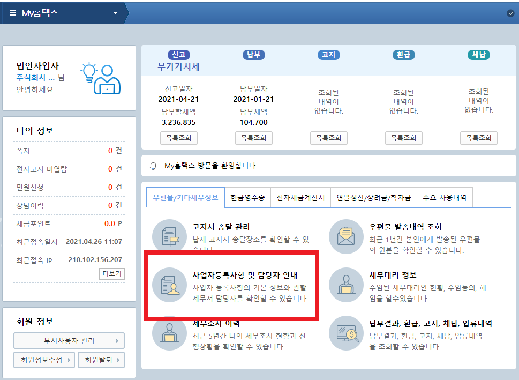Open 목록조회 under 체납 column

click(479, 138)
